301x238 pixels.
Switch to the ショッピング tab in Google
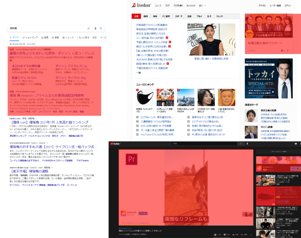[30, 37]
